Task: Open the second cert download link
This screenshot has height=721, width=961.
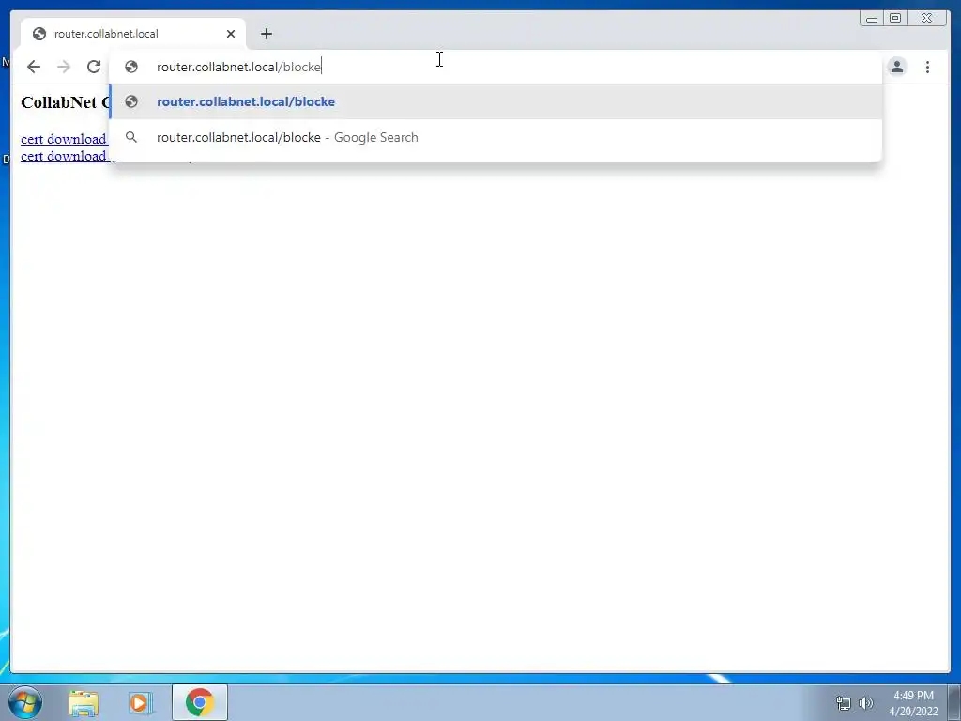Action: [x=65, y=157]
